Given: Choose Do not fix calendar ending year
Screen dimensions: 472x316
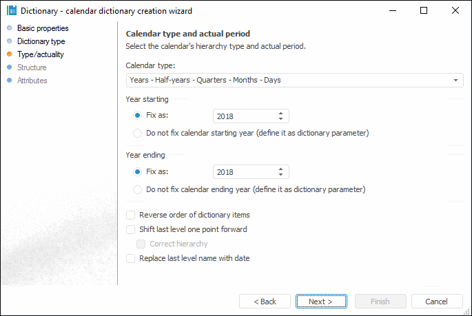Looking at the screenshot, I should click(138, 189).
